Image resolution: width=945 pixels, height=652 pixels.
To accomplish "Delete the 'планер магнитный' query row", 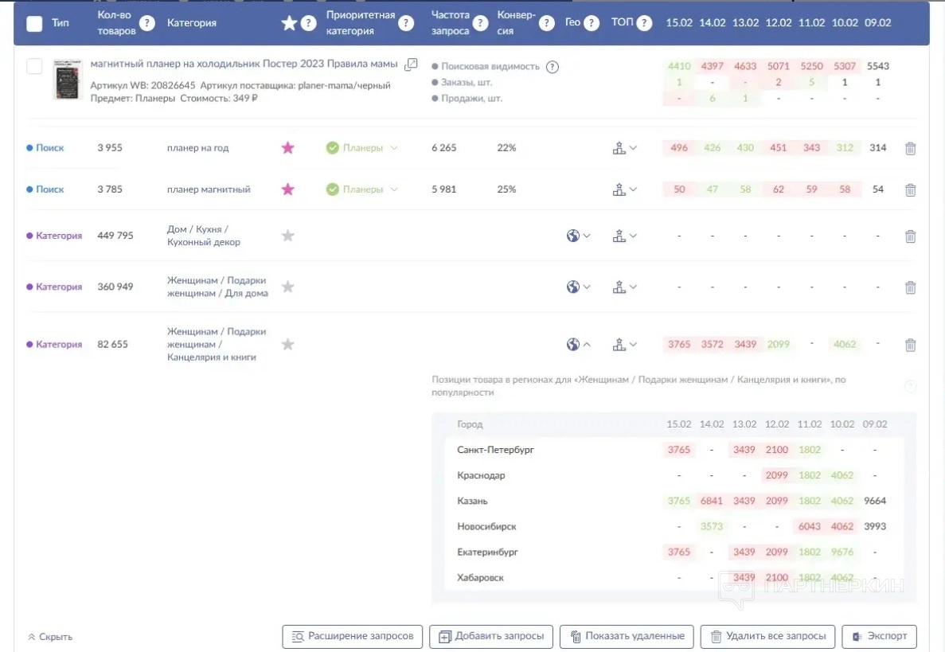I will [910, 189].
